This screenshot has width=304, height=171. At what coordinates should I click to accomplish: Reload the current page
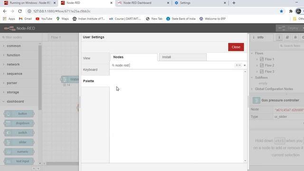(20, 11)
